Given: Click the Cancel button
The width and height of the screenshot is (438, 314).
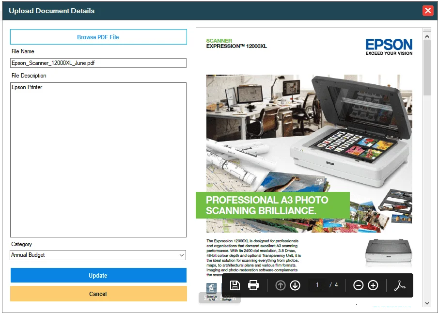Looking at the screenshot, I should pos(98,294).
